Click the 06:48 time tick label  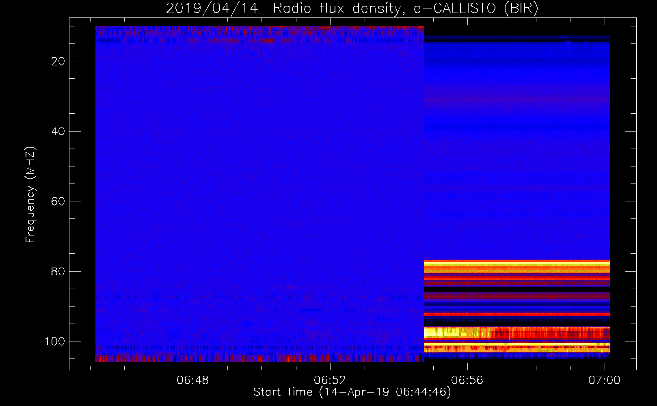pyautogui.click(x=192, y=380)
